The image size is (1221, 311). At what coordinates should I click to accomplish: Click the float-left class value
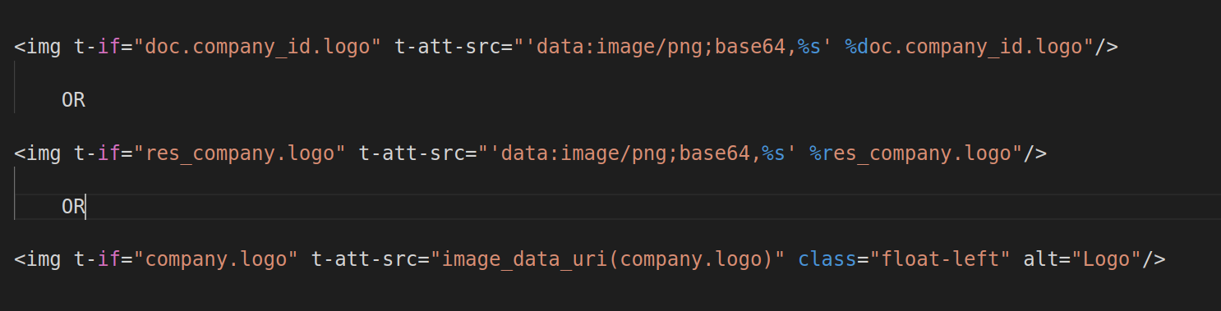tap(940, 259)
